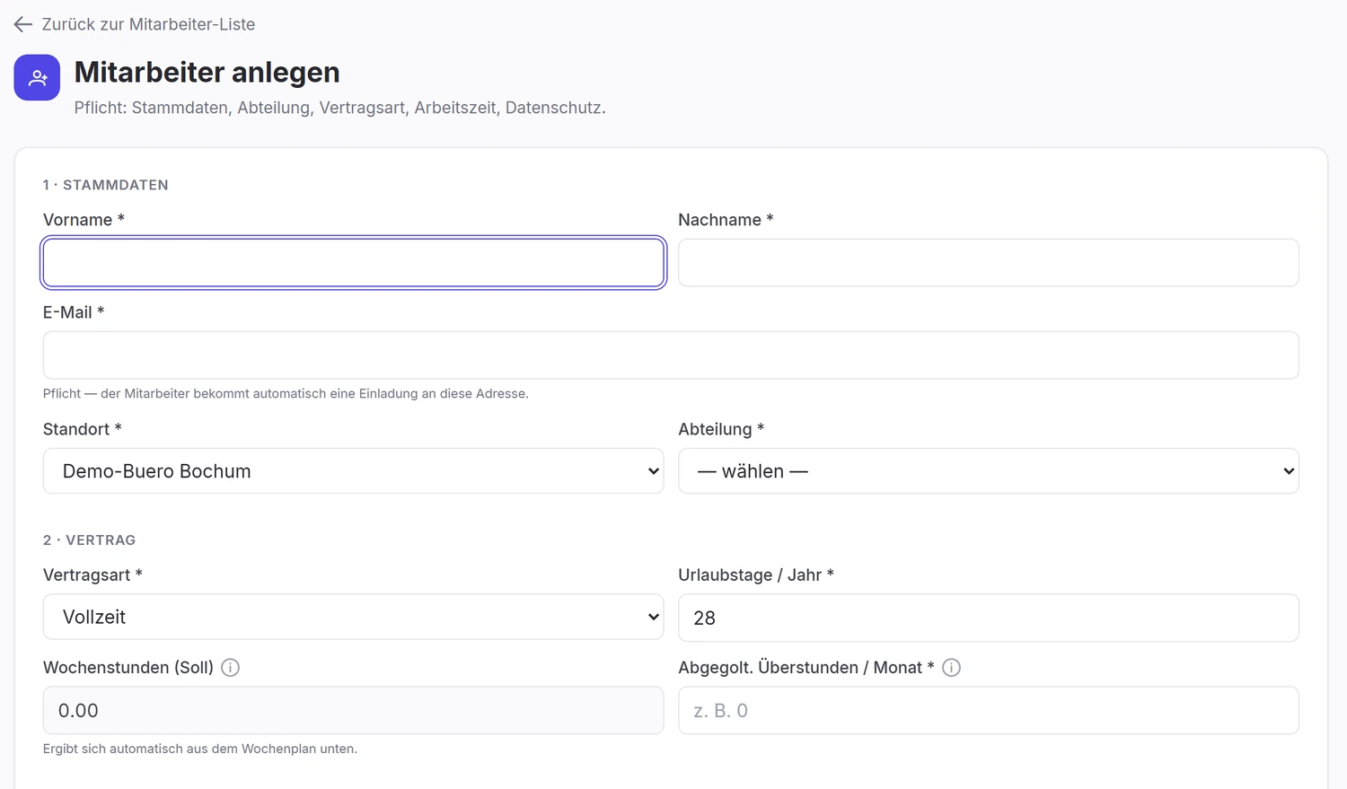Click the '2 · VERTRAG' section label
Image resolution: width=1347 pixels, height=789 pixels.
coord(90,540)
